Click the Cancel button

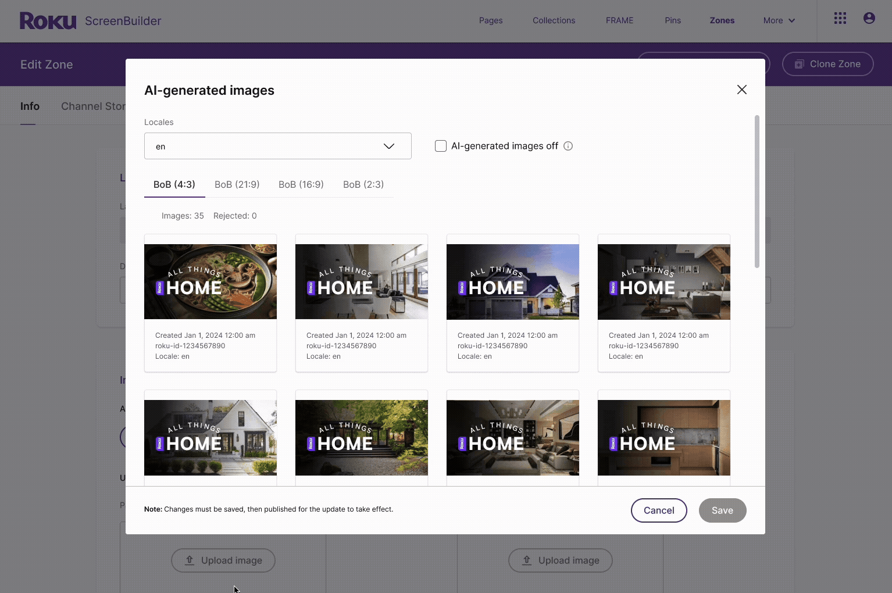(659, 510)
